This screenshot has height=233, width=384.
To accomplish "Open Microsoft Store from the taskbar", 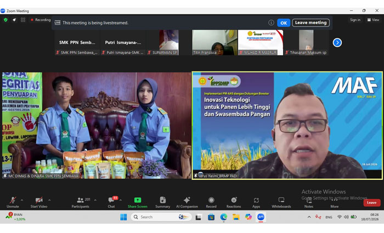I will [211, 217].
